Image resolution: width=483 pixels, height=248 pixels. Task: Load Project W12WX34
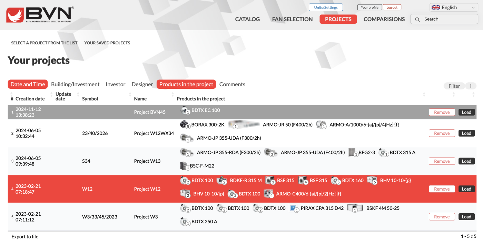pos(466,133)
